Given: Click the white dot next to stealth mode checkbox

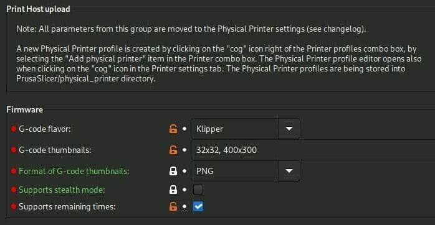Looking at the screenshot, I should (x=184, y=190).
